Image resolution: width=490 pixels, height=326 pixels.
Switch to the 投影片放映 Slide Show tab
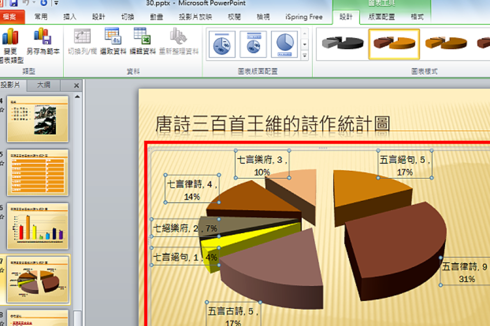click(195, 17)
